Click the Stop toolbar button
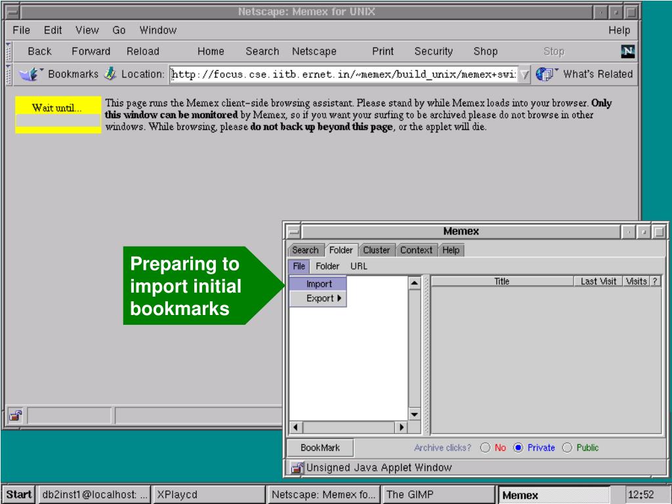Viewport: 672px width, 504px height. click(x=554, y=51)
